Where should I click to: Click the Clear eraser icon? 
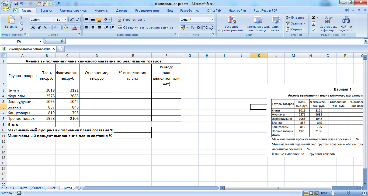click(313, 29)
